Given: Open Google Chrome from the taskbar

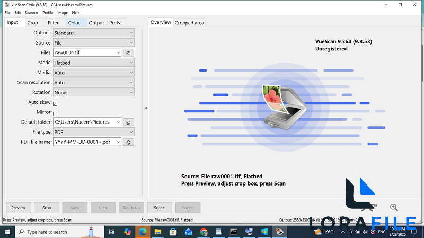Looking at the screenshot, I should 204,232.
